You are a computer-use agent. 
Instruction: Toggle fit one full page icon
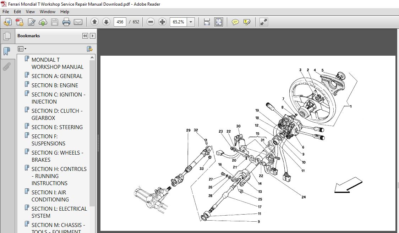coord(219,22)
